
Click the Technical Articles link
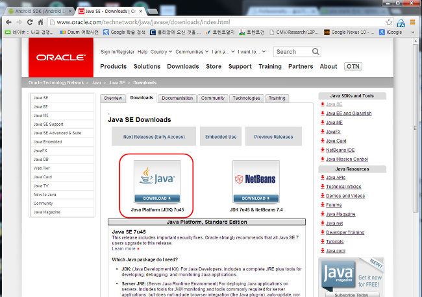(343, 187)
